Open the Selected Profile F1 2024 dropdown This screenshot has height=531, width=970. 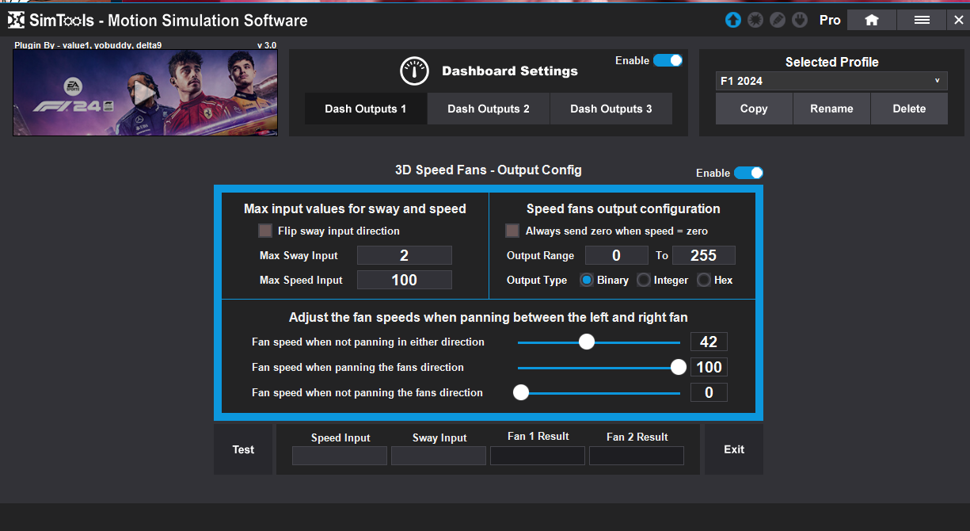(x=831, y=81)
